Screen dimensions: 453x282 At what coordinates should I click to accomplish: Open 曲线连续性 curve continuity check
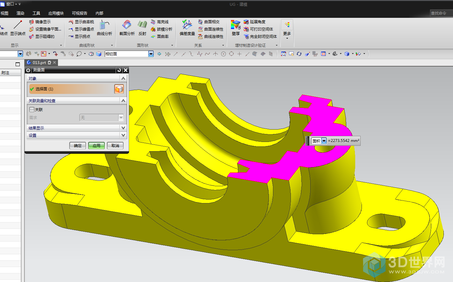(x=211, y=37)
